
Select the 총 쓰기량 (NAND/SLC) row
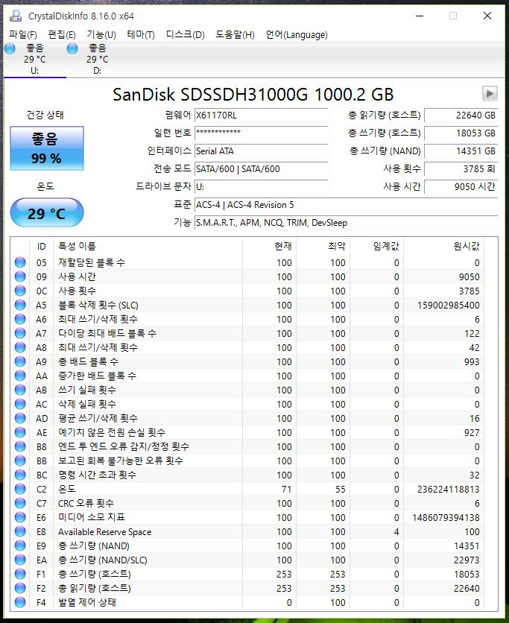[249, 560]
